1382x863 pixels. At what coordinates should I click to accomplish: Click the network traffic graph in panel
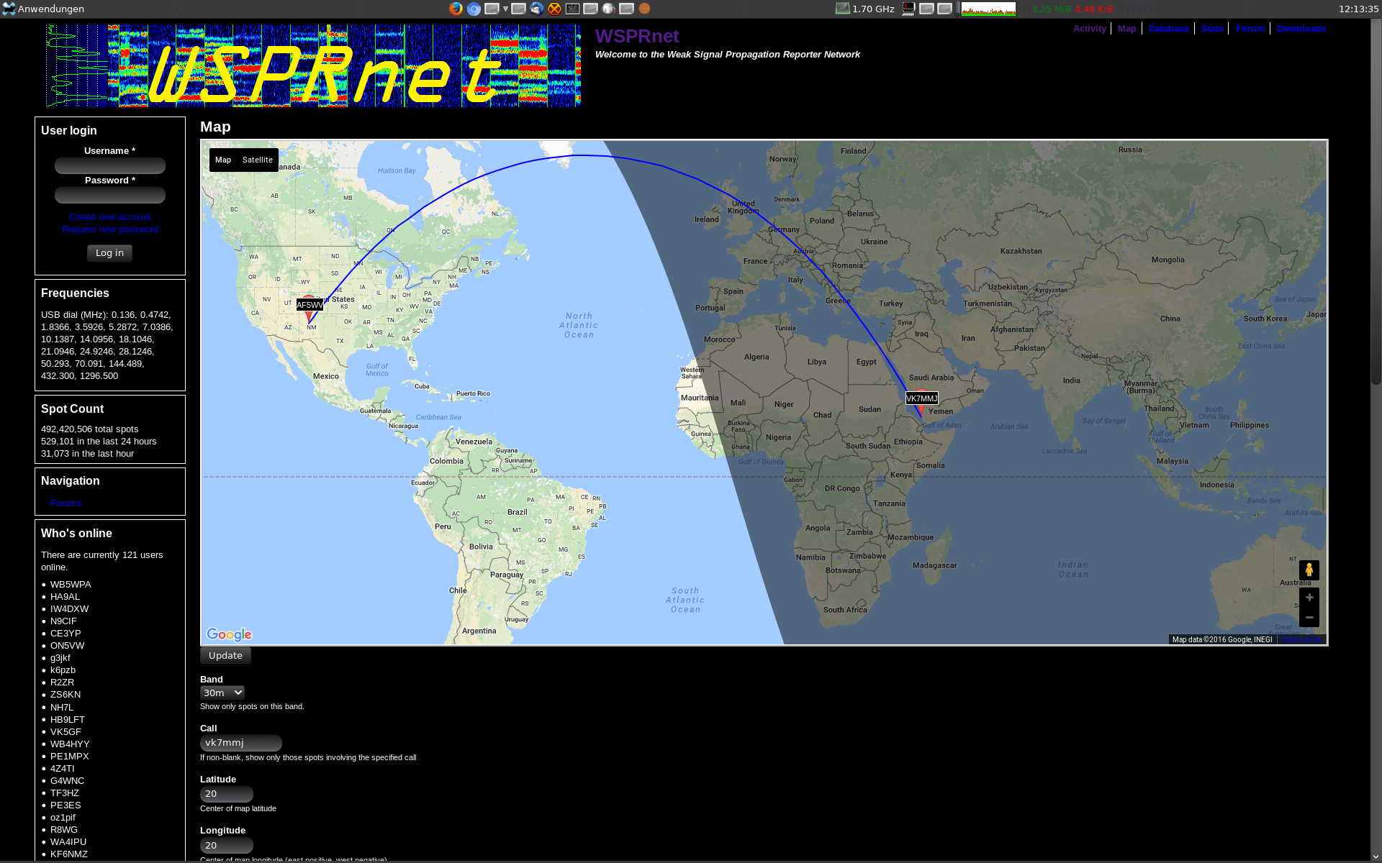pyautogui.click(x=988, y=9)
